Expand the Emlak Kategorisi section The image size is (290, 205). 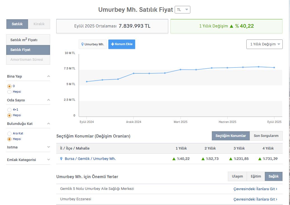point(28,159)
